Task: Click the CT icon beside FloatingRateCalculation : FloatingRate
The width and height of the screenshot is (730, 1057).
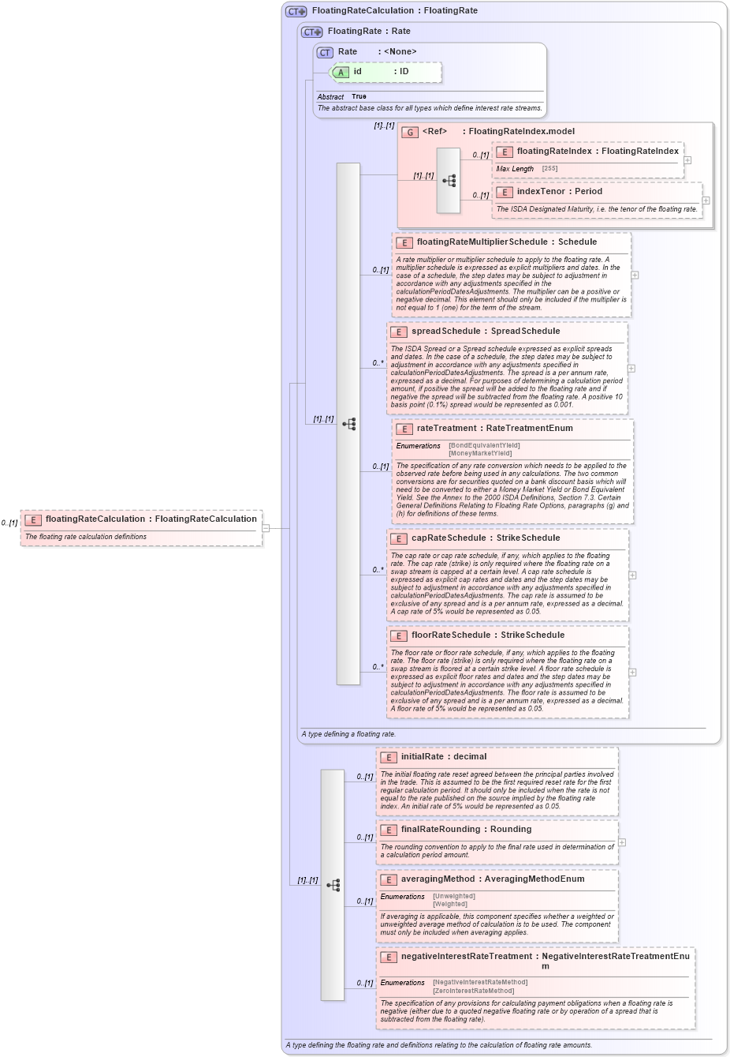Action: (x=296, y=11)
